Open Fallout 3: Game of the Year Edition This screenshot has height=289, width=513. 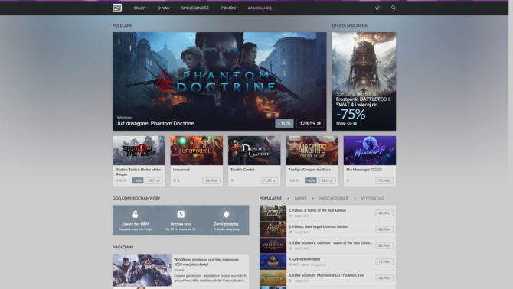[328, 213]
